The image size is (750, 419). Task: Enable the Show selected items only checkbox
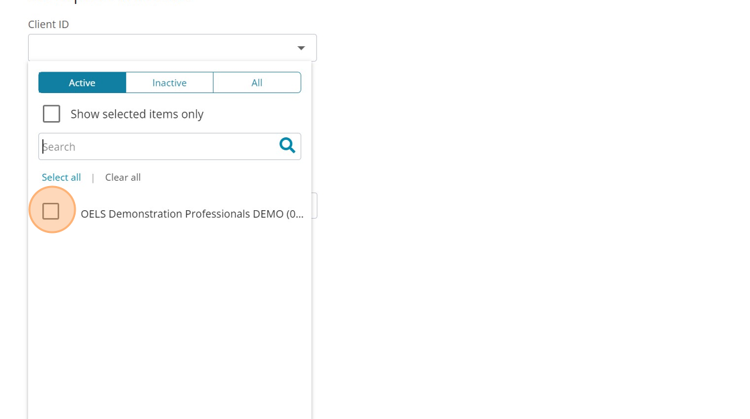[52, 114]
